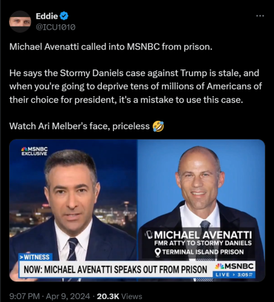Click the display name Eddie
Screen dimensions: 274x302
46,16
